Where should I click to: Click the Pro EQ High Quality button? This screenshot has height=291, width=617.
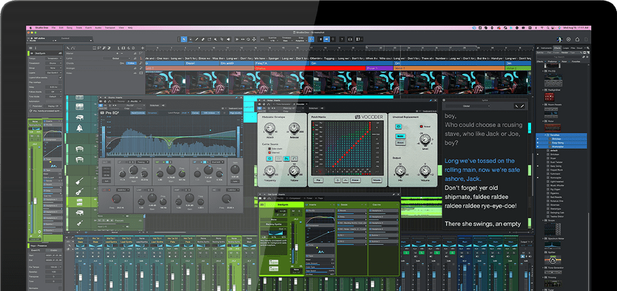pyautogui.click(x=235, y=114)
